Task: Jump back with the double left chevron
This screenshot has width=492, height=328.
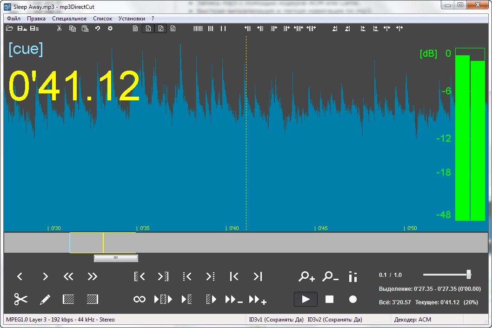Action: coord(68,276)
